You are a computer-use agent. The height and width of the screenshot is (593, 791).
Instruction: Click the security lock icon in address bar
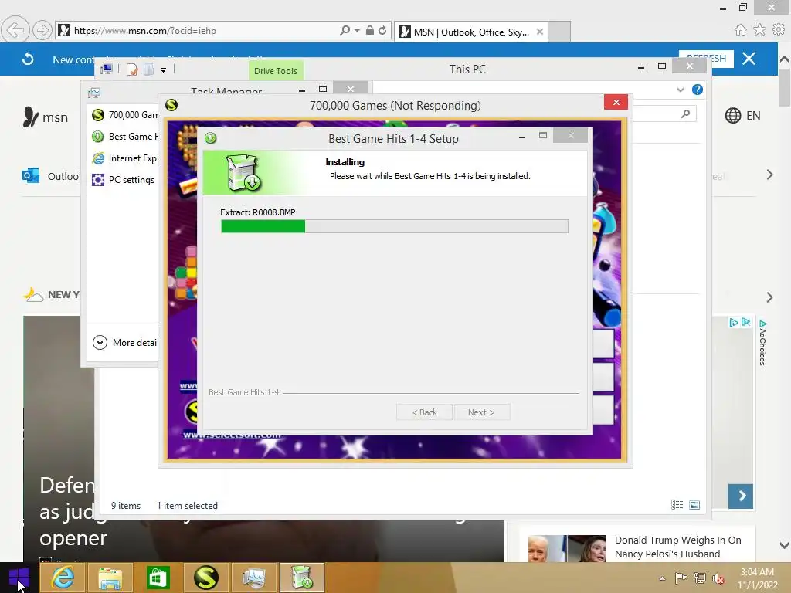(x=370, y=30)
